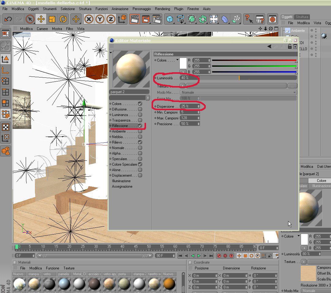331x293 pixels.
Task: Click the Undo arrow icon
Action: coord(8,19)
